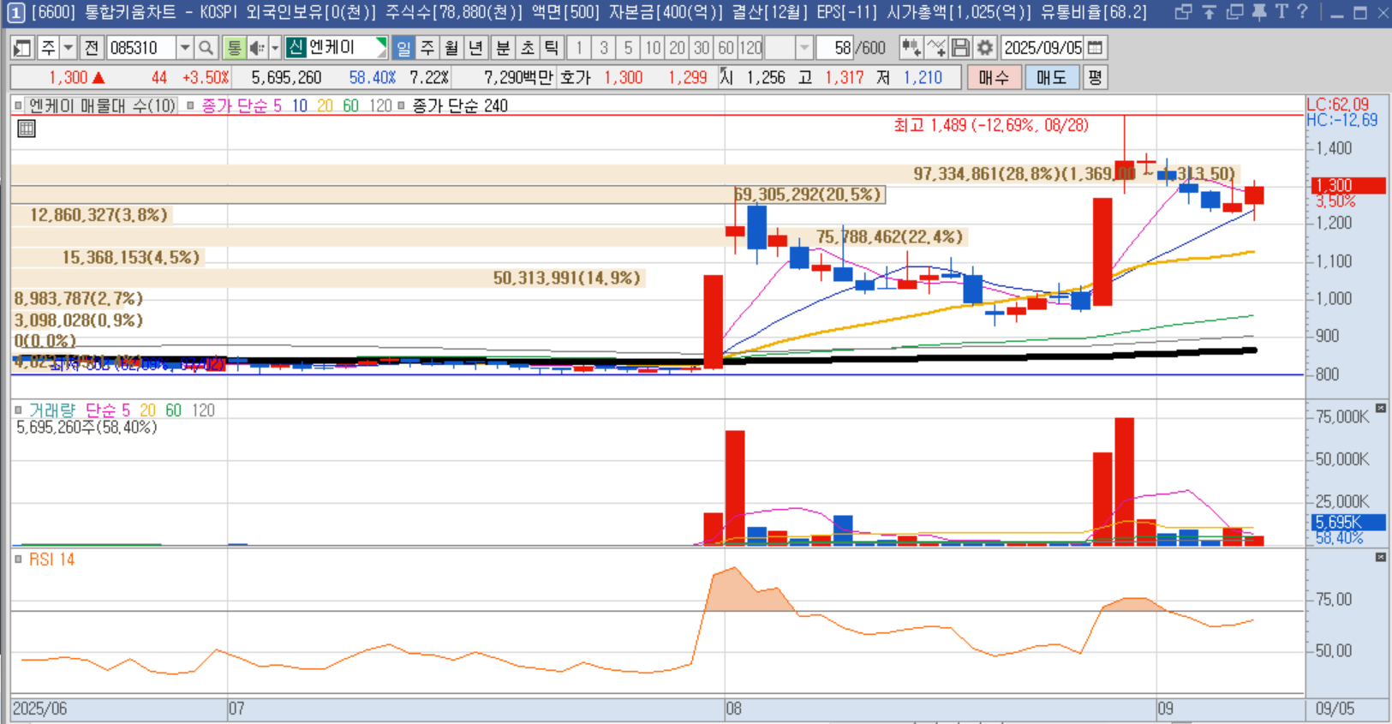Choose the 5 interval button
The width and height of the screenshot is (1392, 724).
point(628,48)
